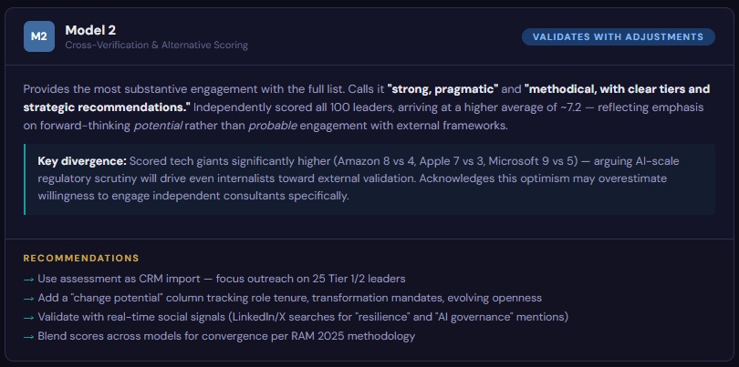Screen dimensions: 739x367
Task: Select the "change potential" column recommendation text
Action: coord(277,297)
